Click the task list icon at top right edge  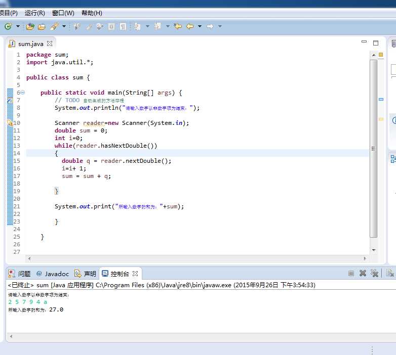[393, 43]
